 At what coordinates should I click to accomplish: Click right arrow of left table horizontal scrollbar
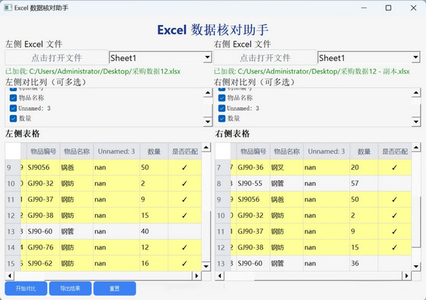(x=197, y=276)
